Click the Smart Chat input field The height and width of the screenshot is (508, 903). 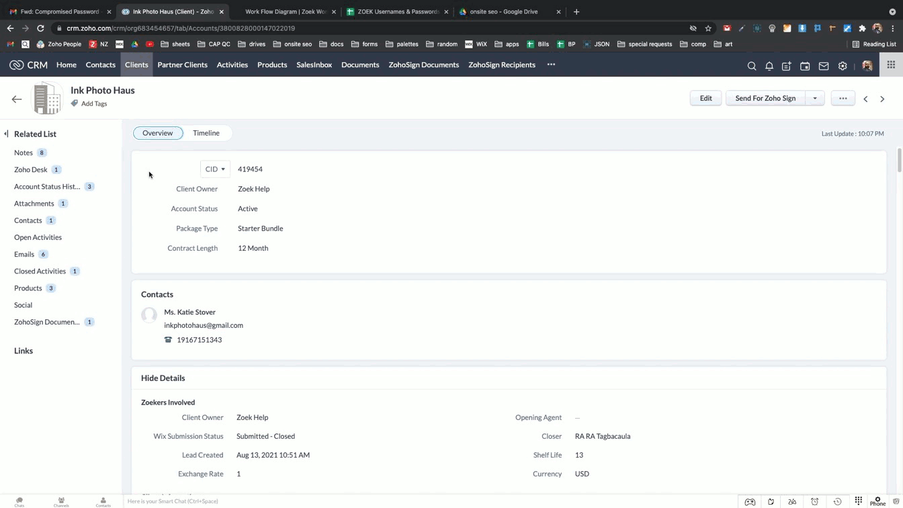(x=430, y=501)
